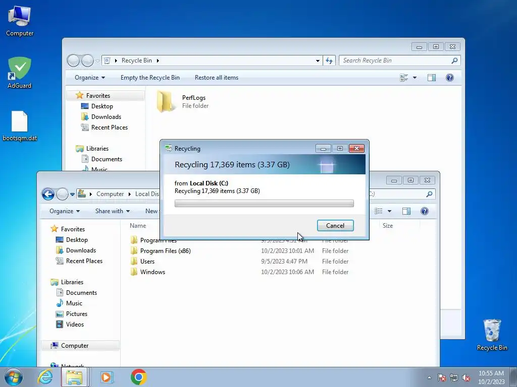Refresh the Recycle Bin address bar
517x387 pixels.
[329, 60]
